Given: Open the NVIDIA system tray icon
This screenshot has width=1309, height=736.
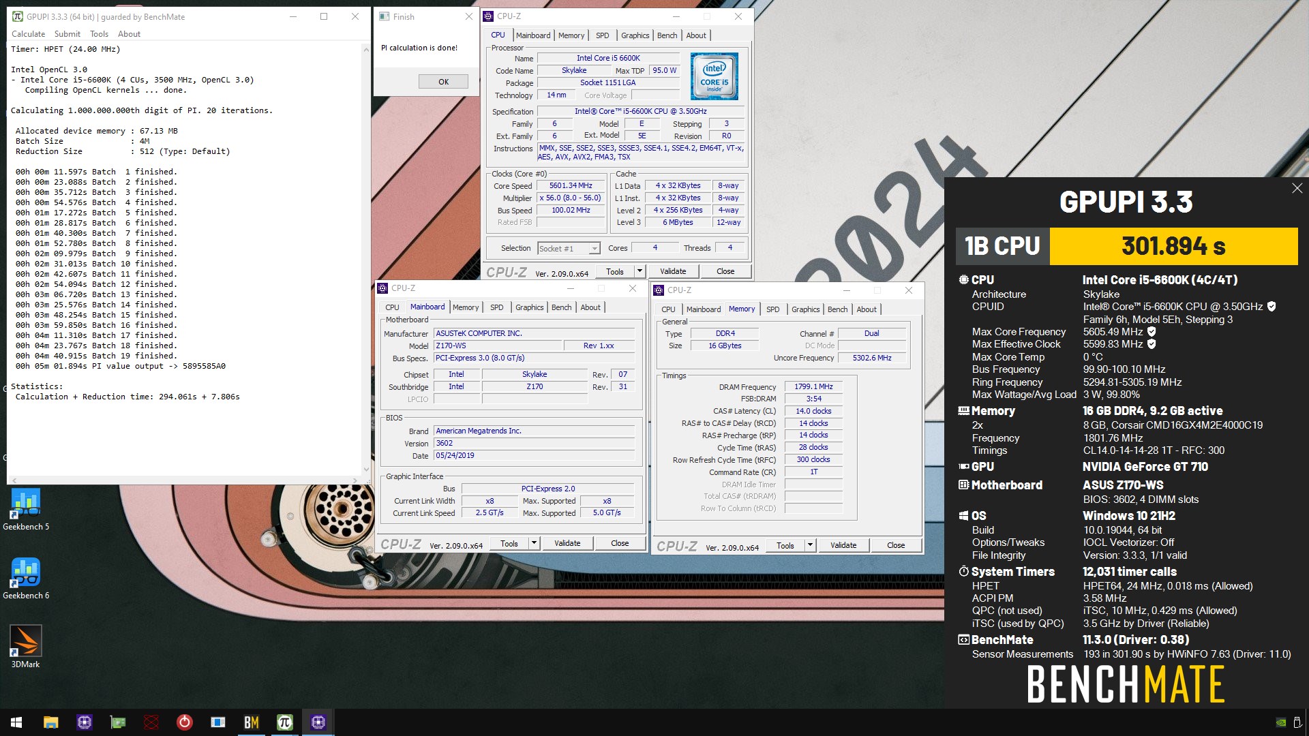Looking at the screenshot, I should [x=1281, y=722].
